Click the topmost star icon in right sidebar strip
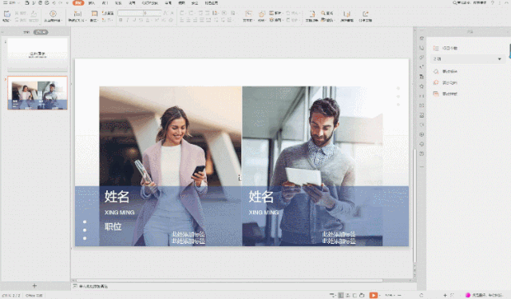This screenshot has width=511, height=299. 422,38
